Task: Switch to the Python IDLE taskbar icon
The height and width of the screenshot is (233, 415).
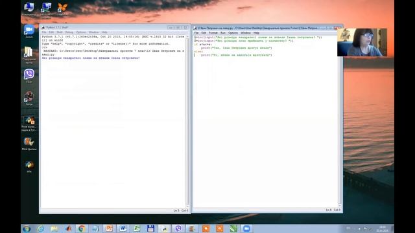Action: pyautogui.click(x=164, y=228)
